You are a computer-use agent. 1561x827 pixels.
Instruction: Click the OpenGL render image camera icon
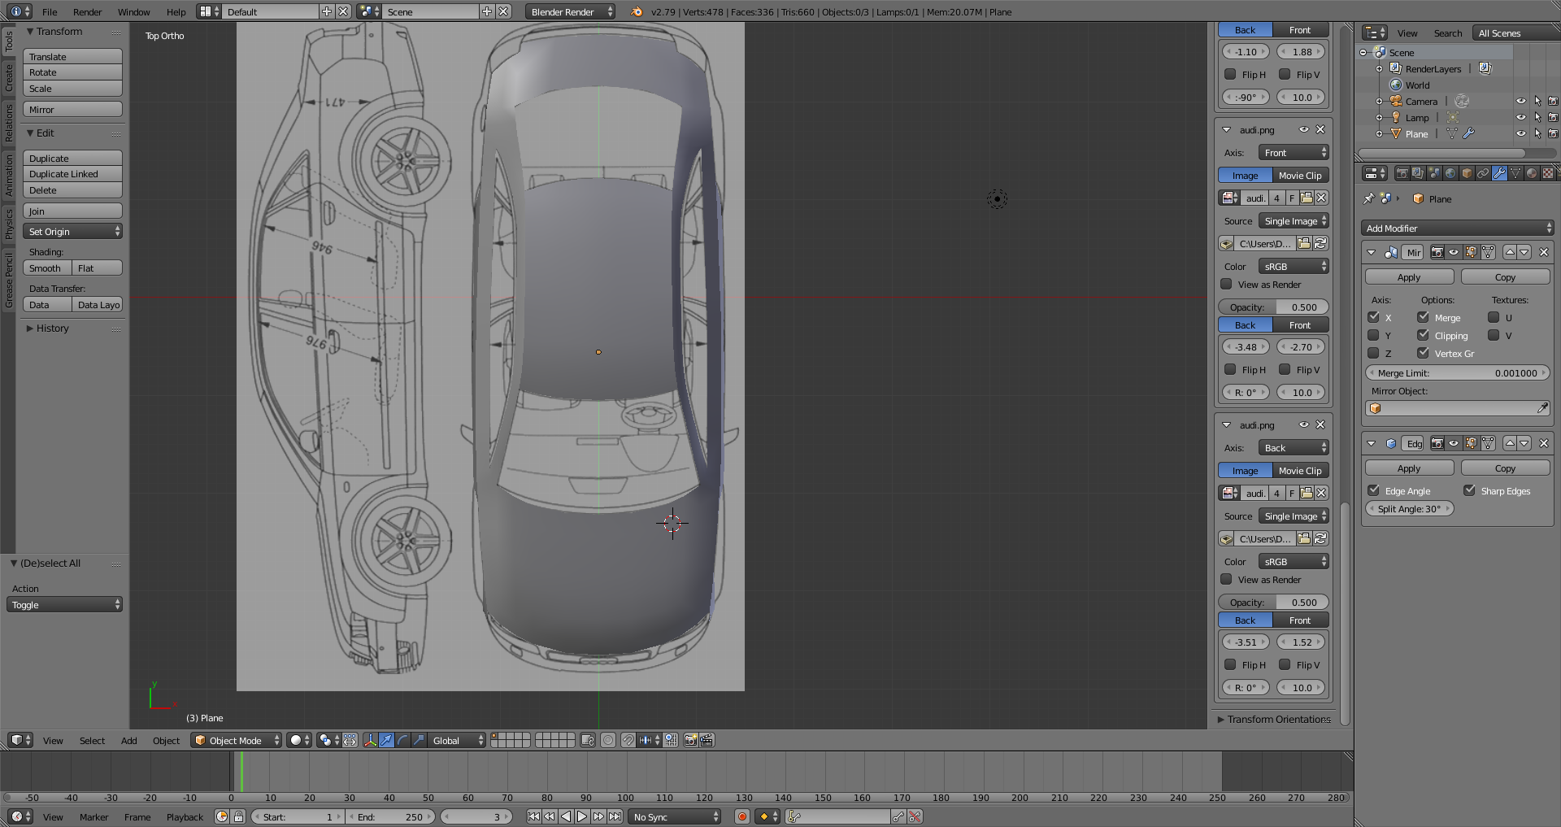click(690, 740)
